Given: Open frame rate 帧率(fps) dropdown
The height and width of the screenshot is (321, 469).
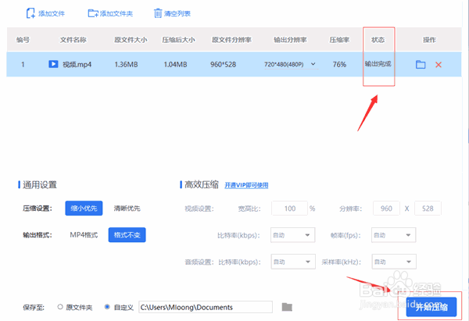Looking at the screenshot, I should click(393, 235).
